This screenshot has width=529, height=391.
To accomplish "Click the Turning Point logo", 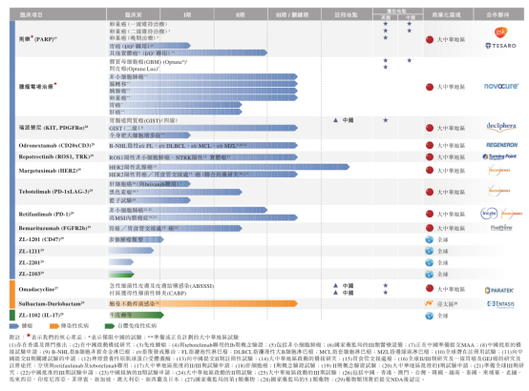I will (x=499, y=156).
